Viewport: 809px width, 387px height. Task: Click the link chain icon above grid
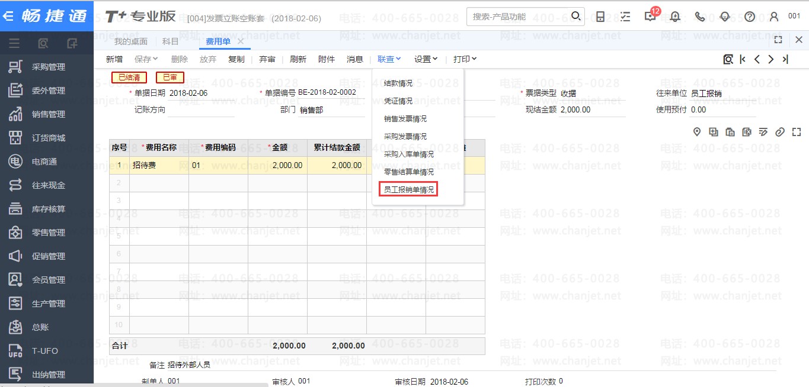(x=780, y=132)
